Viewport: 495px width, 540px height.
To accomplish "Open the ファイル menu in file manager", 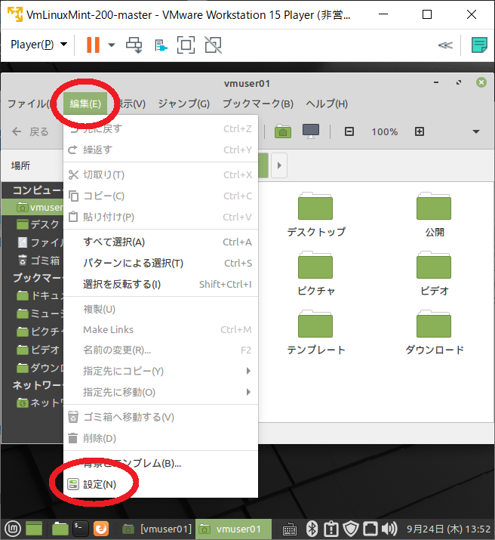I will point(29,103).
